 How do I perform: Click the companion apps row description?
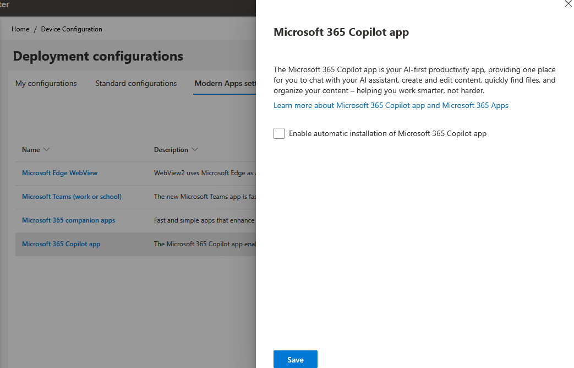(204, 220)
